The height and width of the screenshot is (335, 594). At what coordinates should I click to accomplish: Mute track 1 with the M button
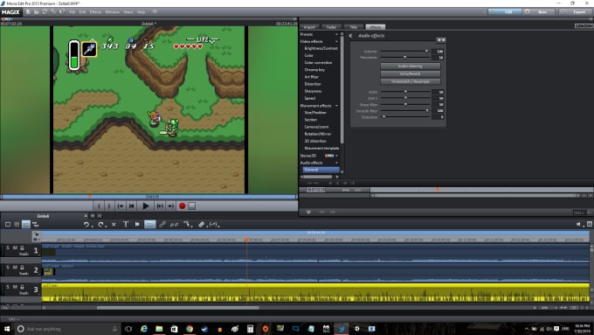coord(15,248)
